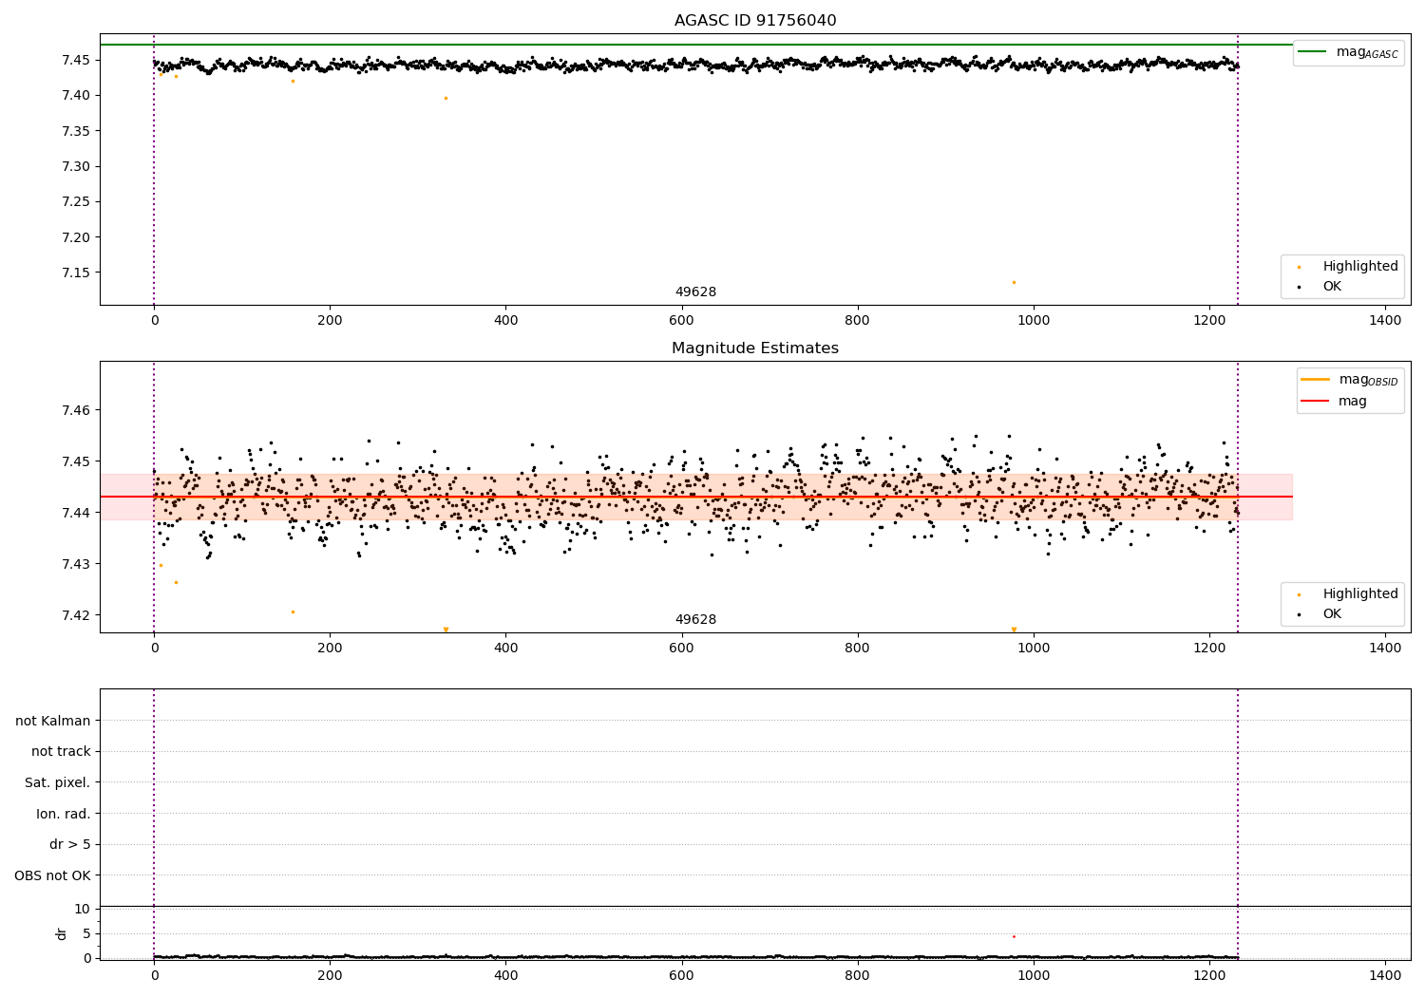Click the '49628' label in magnitude estimates plot
The width and height of the screenshot is (1425, 997).
[695, 620]
